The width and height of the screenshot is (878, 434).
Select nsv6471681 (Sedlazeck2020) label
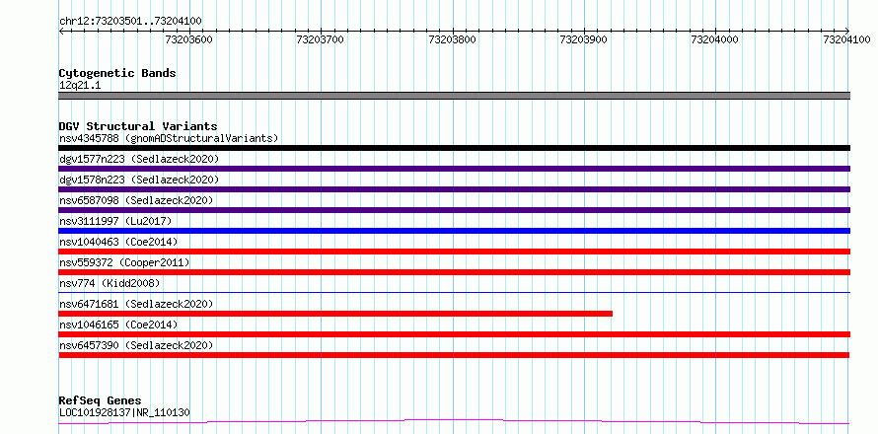136,304
